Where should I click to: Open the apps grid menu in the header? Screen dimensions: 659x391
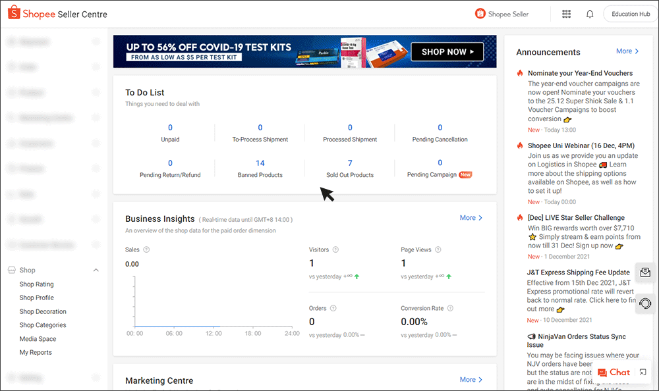click(x=566, y=13)
